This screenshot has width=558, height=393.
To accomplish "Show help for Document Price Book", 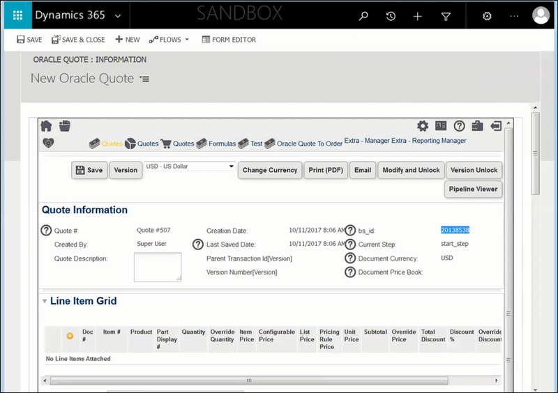I will click(350, 272).
